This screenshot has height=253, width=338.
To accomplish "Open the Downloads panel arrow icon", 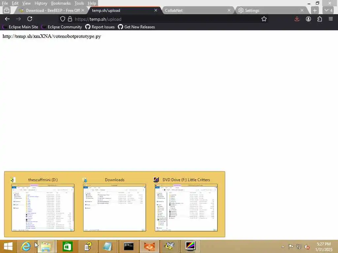I will coord(297,19).
